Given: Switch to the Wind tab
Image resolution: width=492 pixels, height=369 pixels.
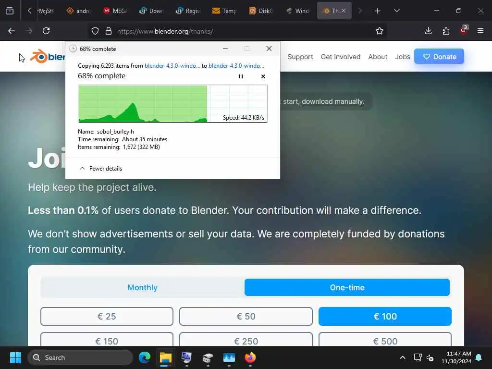Looking at the screenshot, I should tap(297, 11).
